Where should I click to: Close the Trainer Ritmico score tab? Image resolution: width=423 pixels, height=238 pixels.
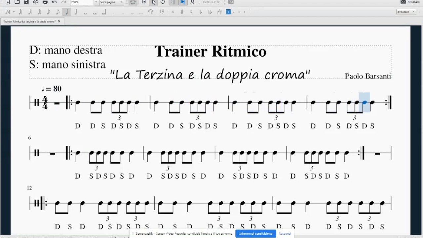coord(59,21)
